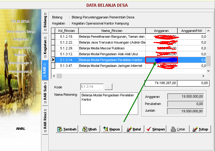Click the Anggaran column header
Viewport: 215px width, 151px height.
click(161, 31)
